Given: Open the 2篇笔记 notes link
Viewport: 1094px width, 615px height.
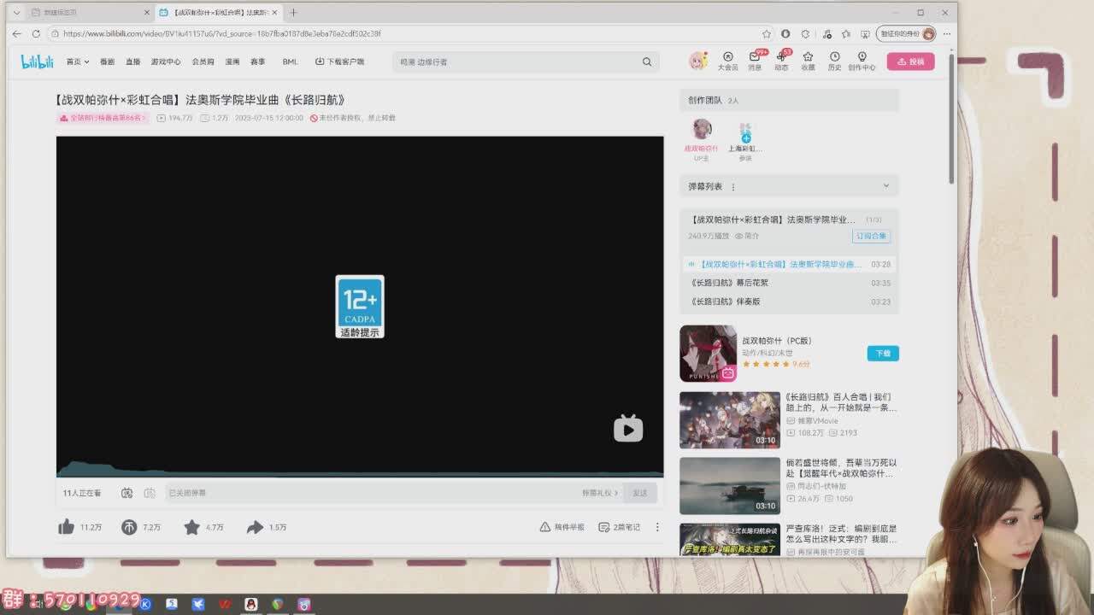Looking at the screenshot, I should 619,527.
